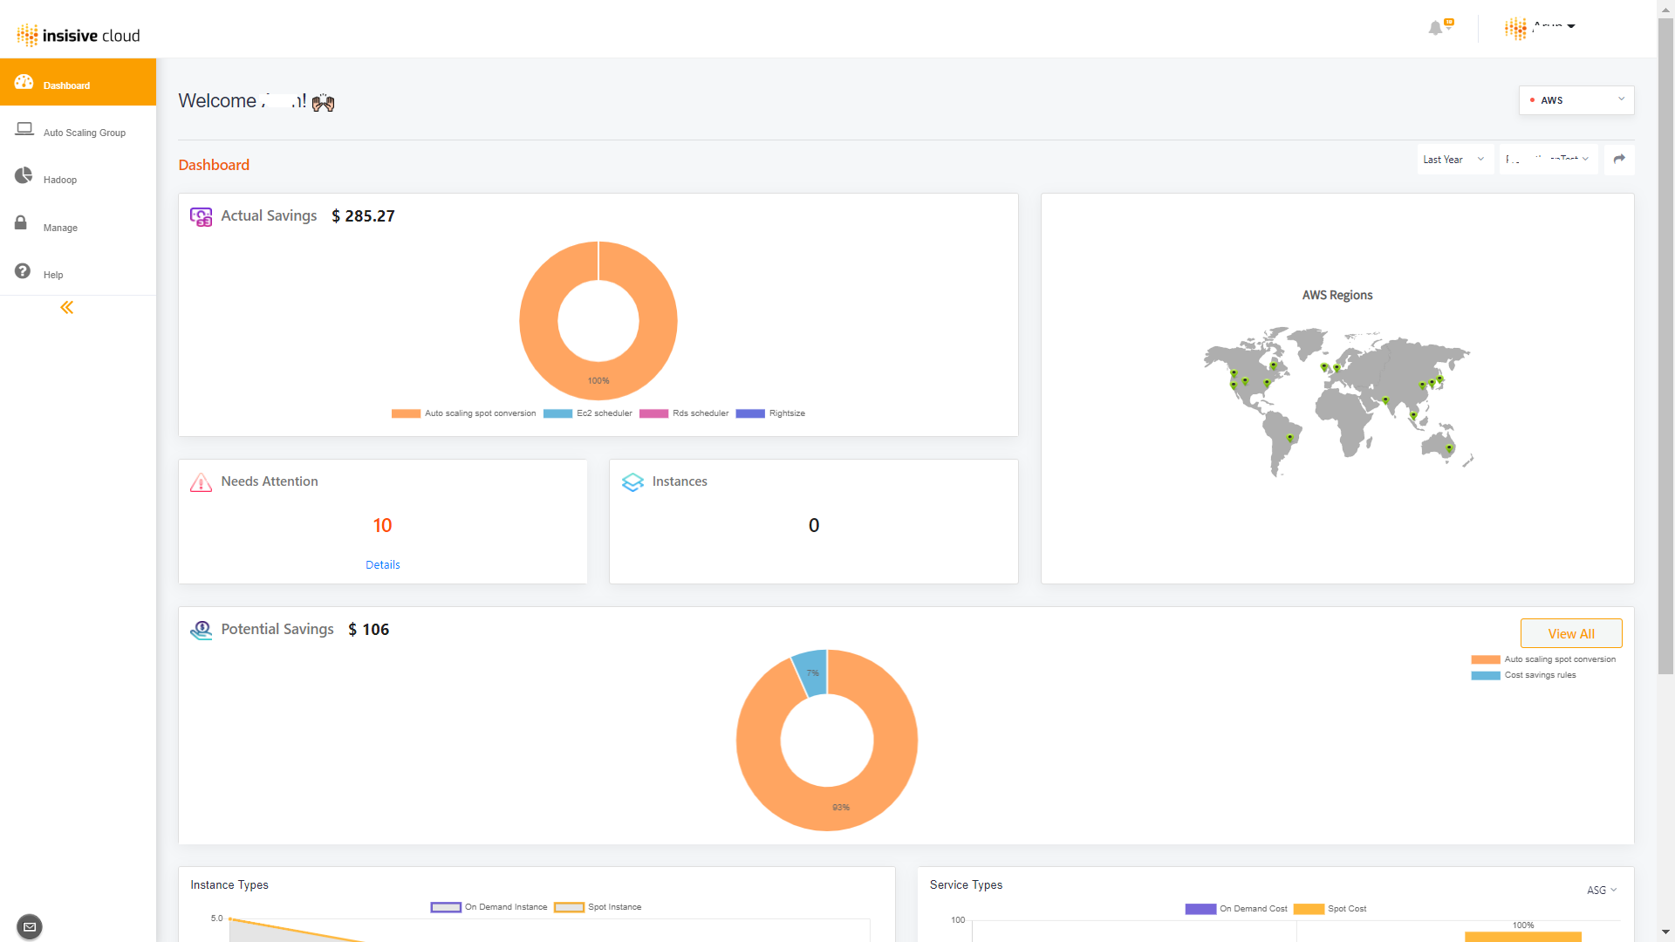This screenshot has height=942, width=1675.
Task: Click the page vertical scrollbar
Action: click(x=1665, y=349)
